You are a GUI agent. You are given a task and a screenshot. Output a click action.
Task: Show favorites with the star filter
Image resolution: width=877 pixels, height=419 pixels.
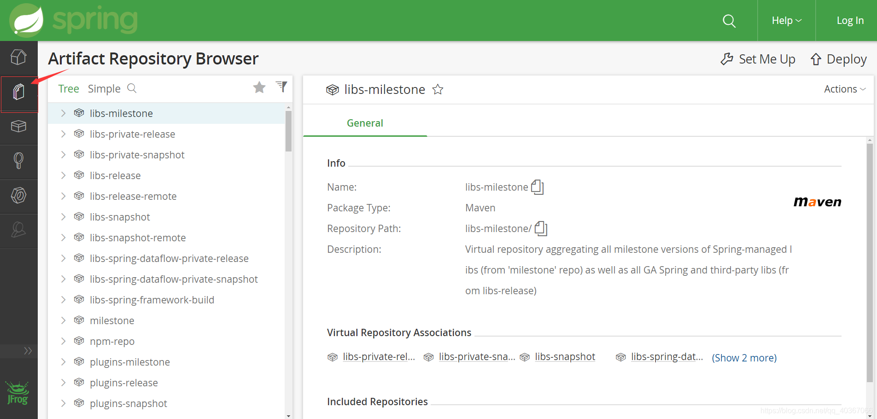coord(259,87)
